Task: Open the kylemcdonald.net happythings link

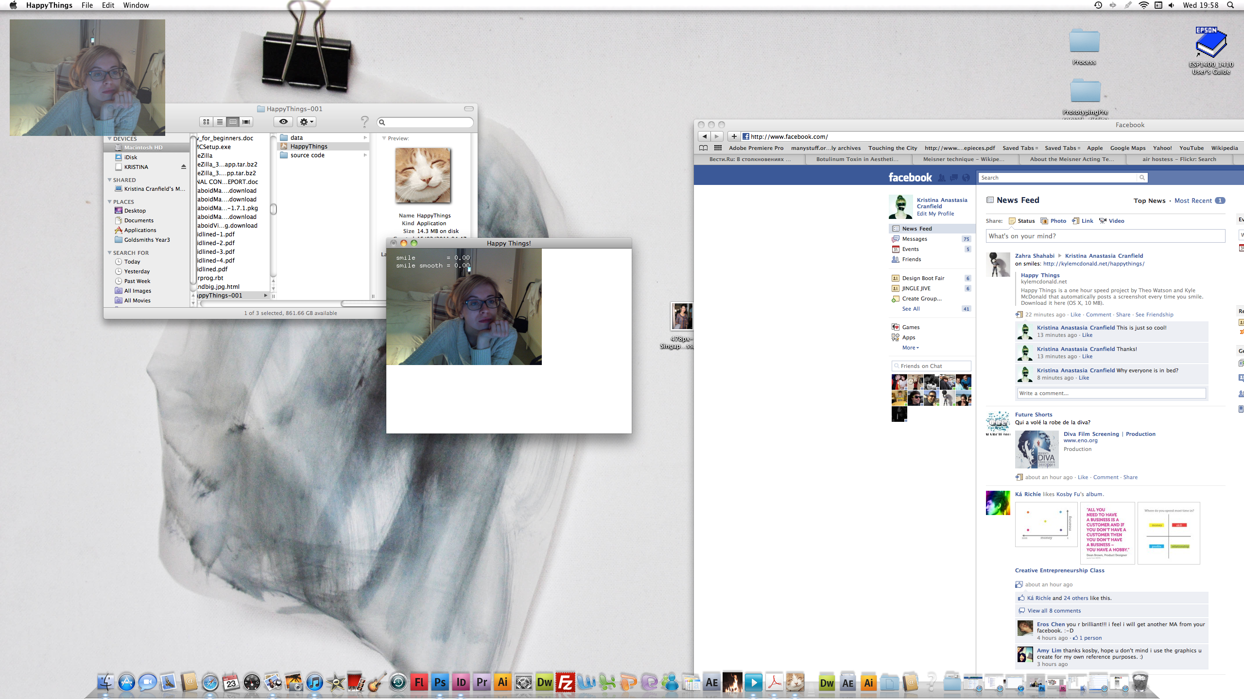Action: click(x=1093, y=264)
